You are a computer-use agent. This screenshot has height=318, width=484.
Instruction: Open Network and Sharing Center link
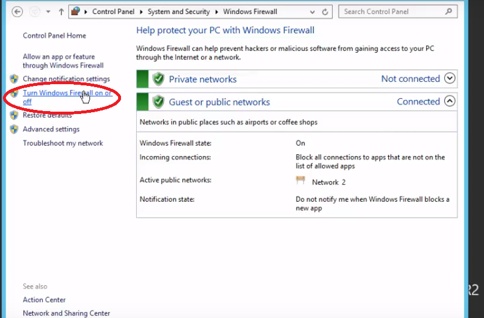tap(67, 313)
